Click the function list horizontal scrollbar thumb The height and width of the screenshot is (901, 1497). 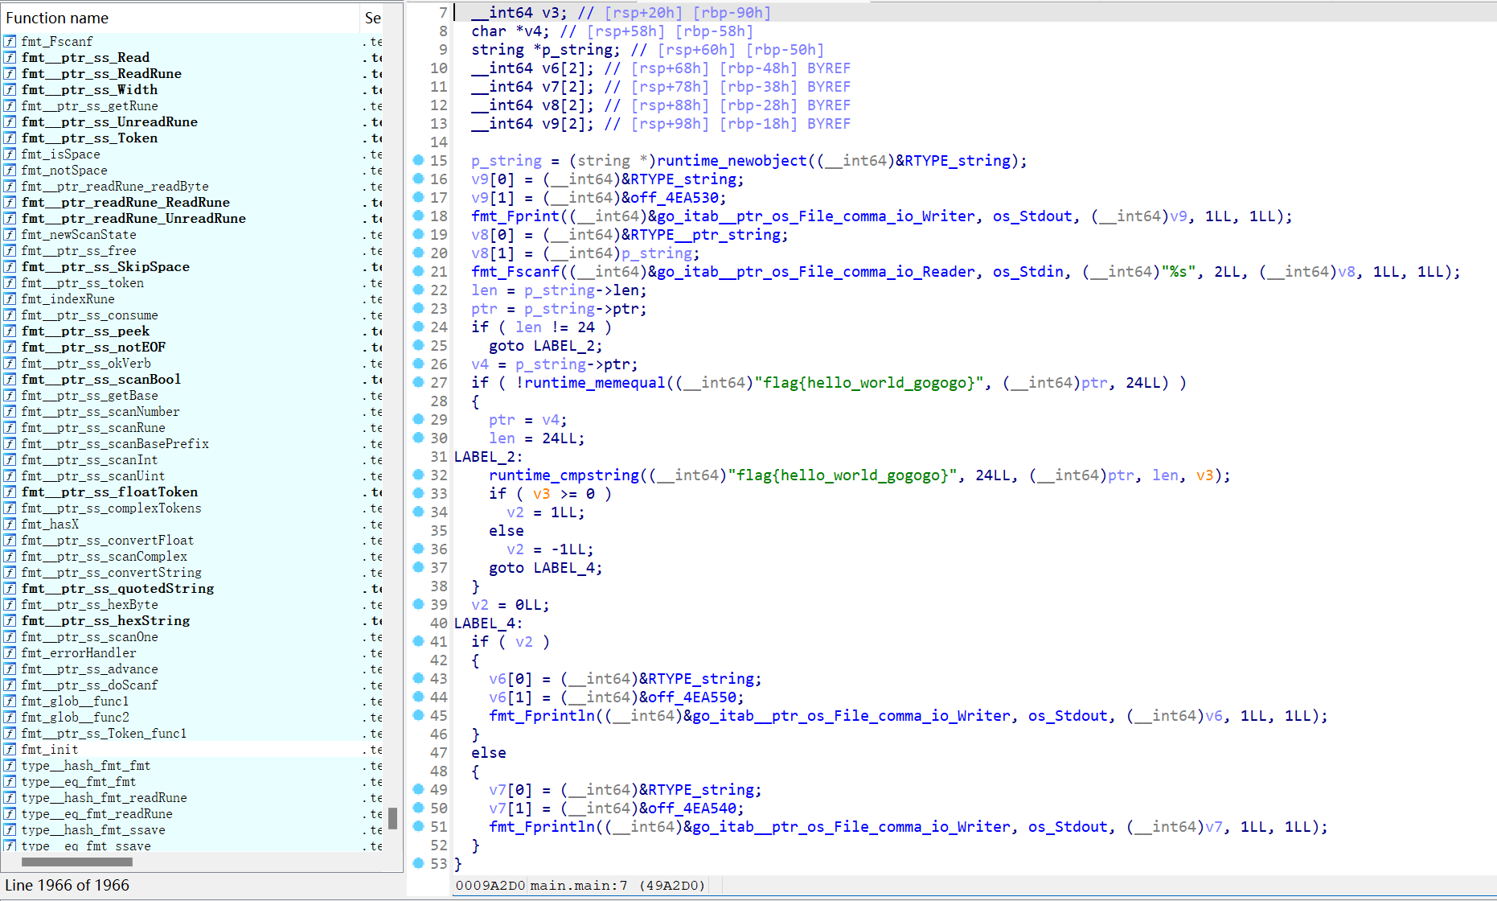pos(76,862)
